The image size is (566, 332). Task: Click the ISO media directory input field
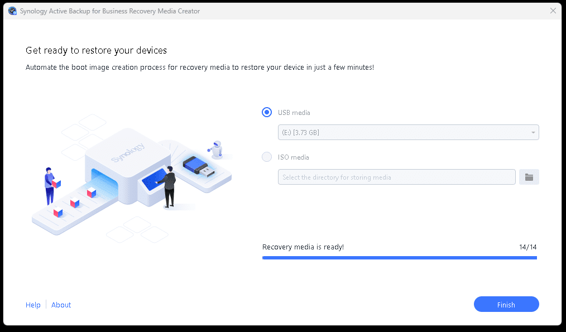(397, 177)
